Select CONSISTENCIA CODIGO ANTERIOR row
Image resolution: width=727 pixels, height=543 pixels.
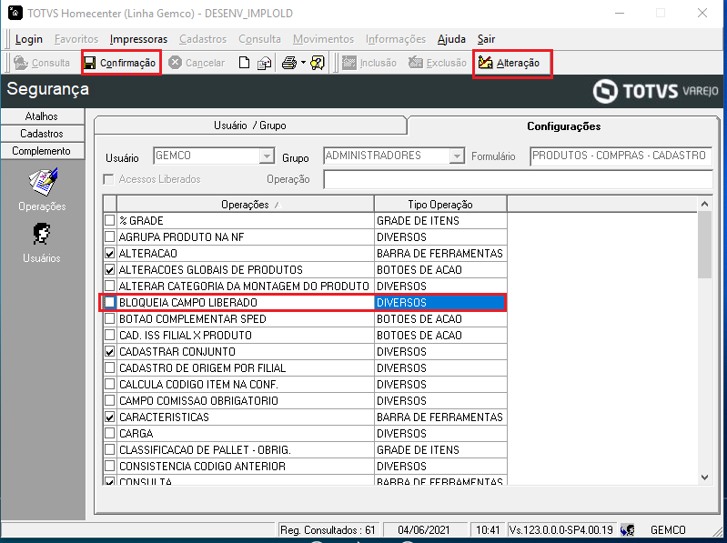(305, 466)
